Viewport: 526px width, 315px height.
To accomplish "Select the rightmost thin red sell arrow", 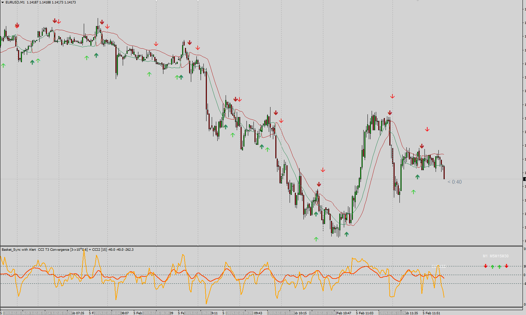I will point(427,129).
